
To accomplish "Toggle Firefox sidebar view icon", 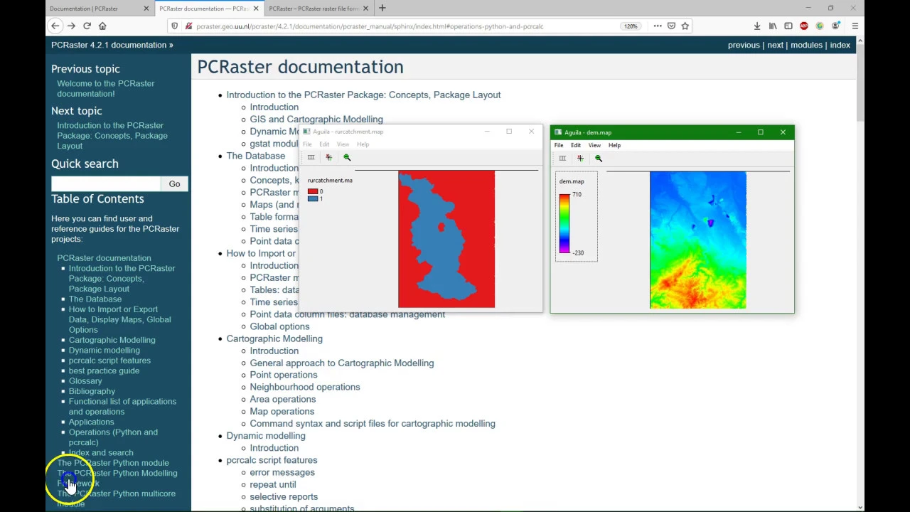I will 788,26.
